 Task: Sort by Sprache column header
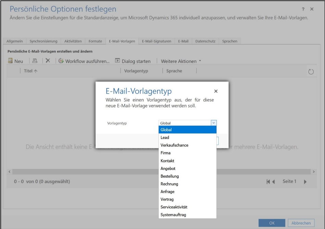[174, 71]
